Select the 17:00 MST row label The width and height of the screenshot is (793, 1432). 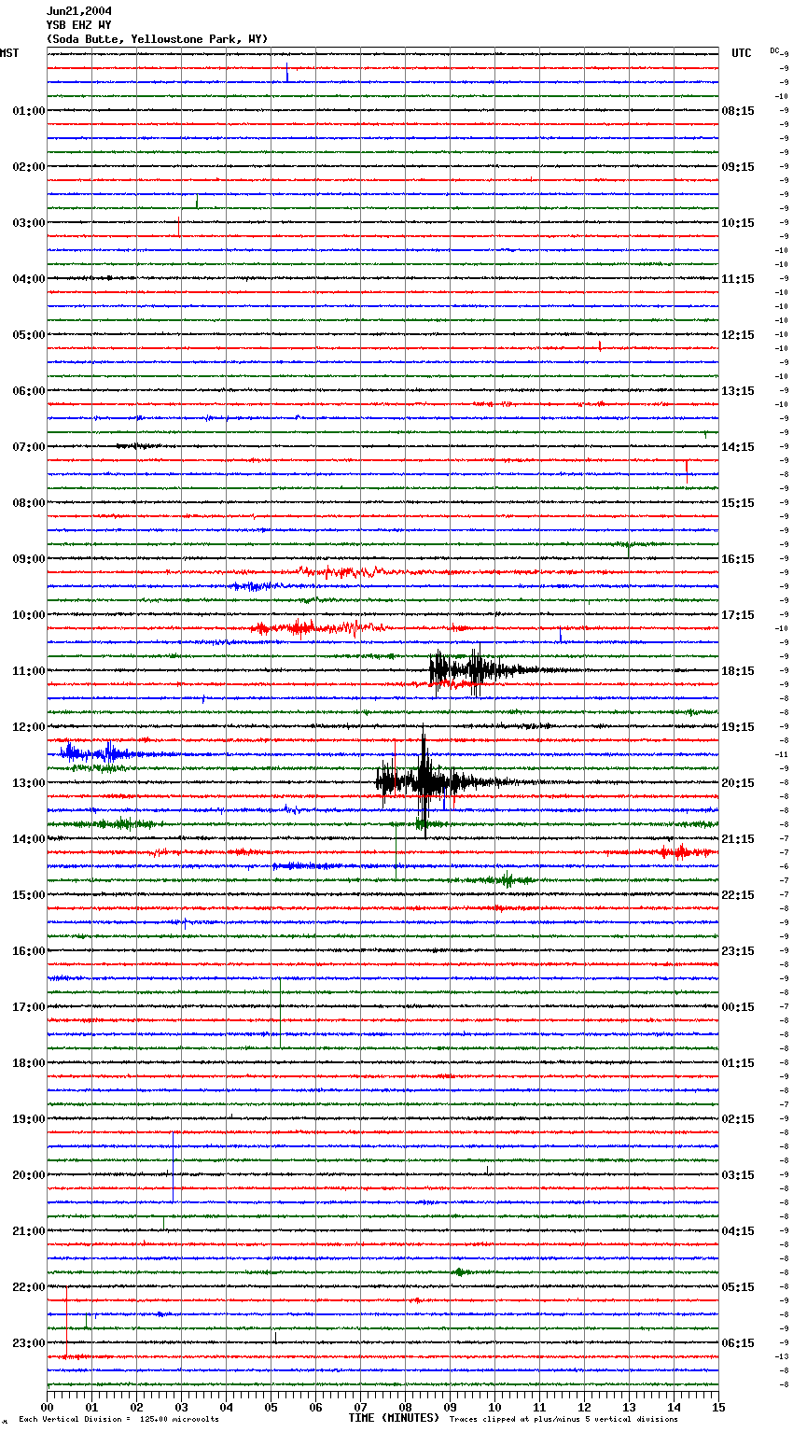(x=28, y=1007)
